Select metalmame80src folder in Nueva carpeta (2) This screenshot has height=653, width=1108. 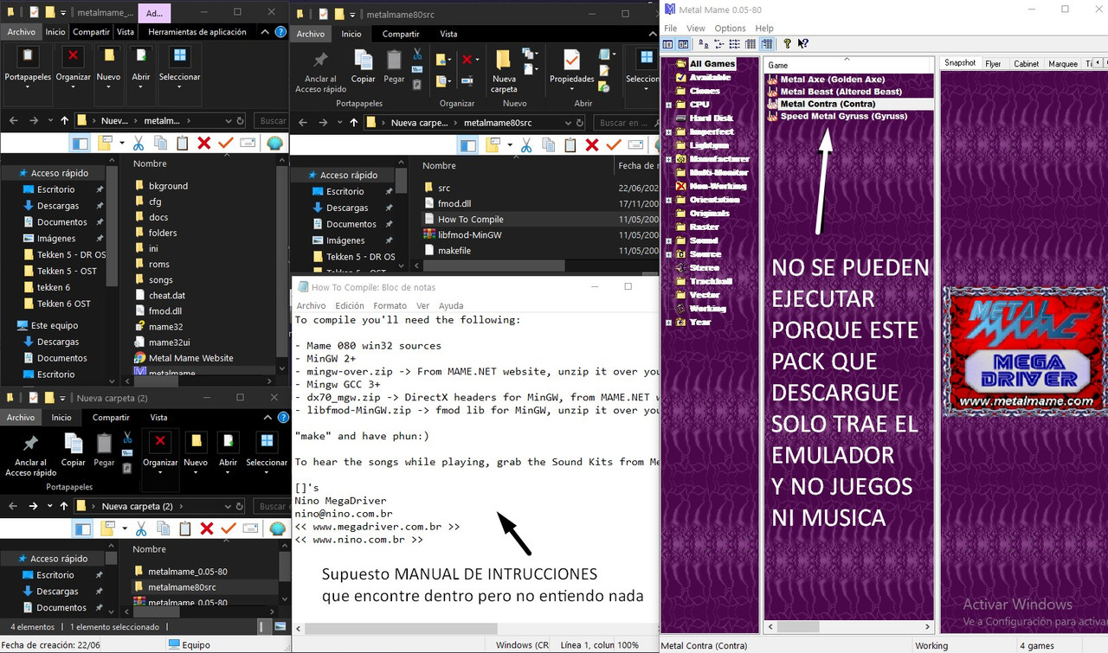pyautogui.click(x=180, y=587)
